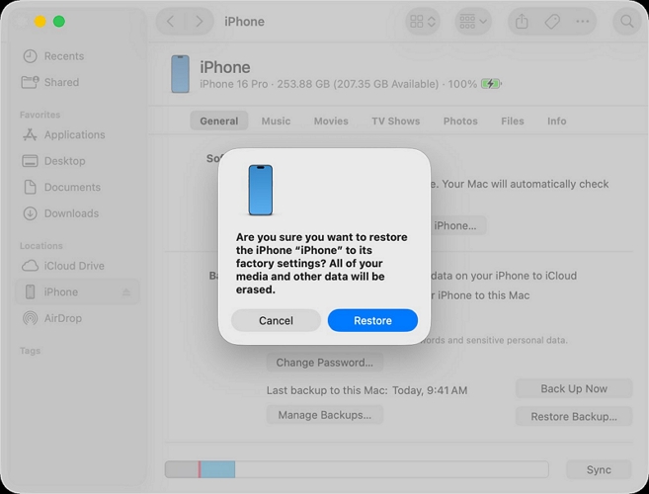Click the Share toolbar icon
This screenshot has height=494, width=649.
pyautogui.click(x=522, y=21)
